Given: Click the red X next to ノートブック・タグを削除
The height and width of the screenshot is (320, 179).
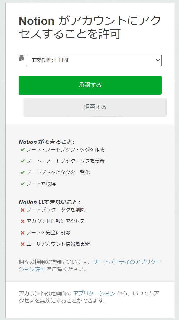Looking at the screenshot, I should coord(22,210).
